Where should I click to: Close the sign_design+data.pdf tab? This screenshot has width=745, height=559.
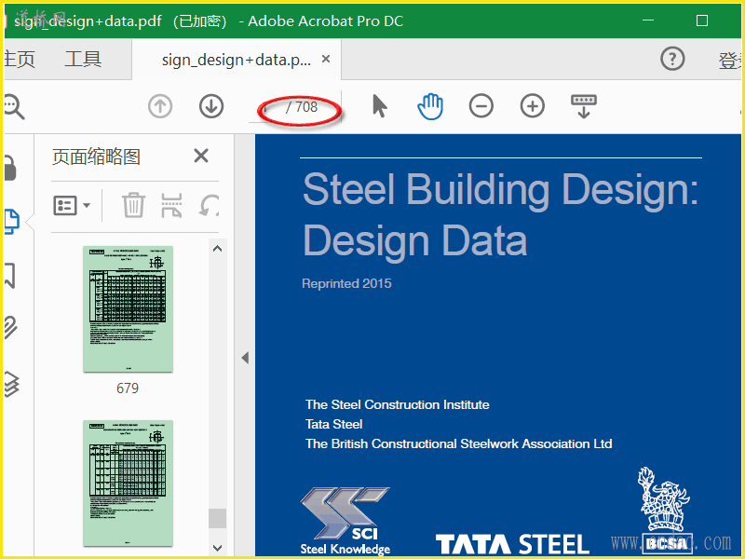click(326, 59)
